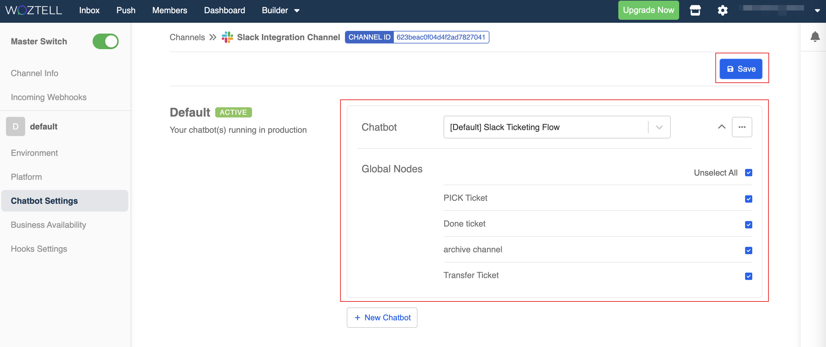The width and height of the screenshot is (826, 347).
Task: Expand the Builder menu dropdown
Action: pyautogui.click(x=280, y=10)
